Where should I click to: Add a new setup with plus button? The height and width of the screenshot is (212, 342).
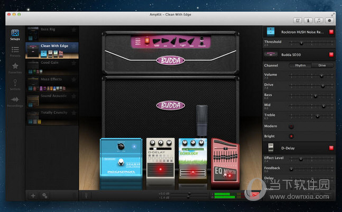[x=33, y=196]
